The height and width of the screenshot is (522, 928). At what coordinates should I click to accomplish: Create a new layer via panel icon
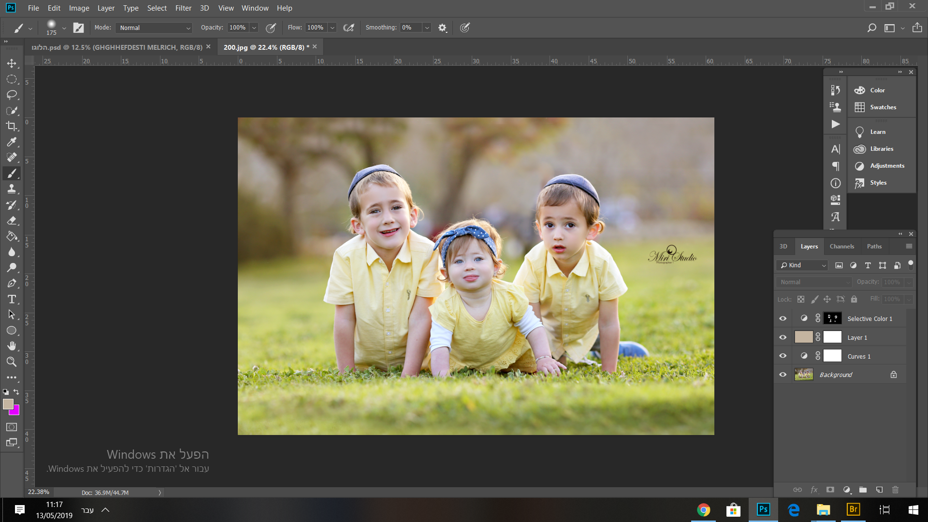click(x=879, y=490)
